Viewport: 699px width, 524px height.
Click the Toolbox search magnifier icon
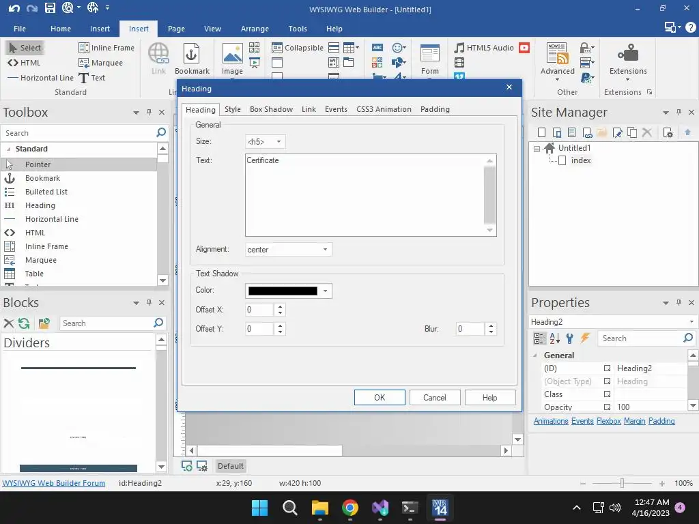[x=161, y=132]
